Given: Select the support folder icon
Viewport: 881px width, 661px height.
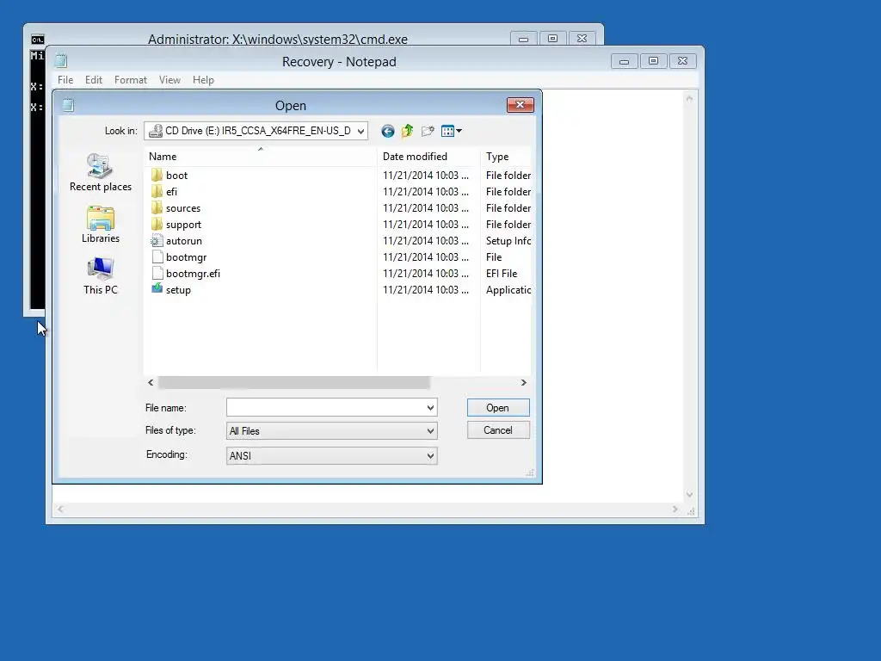Looking at the screenshot, I should (x=157, y=224).
